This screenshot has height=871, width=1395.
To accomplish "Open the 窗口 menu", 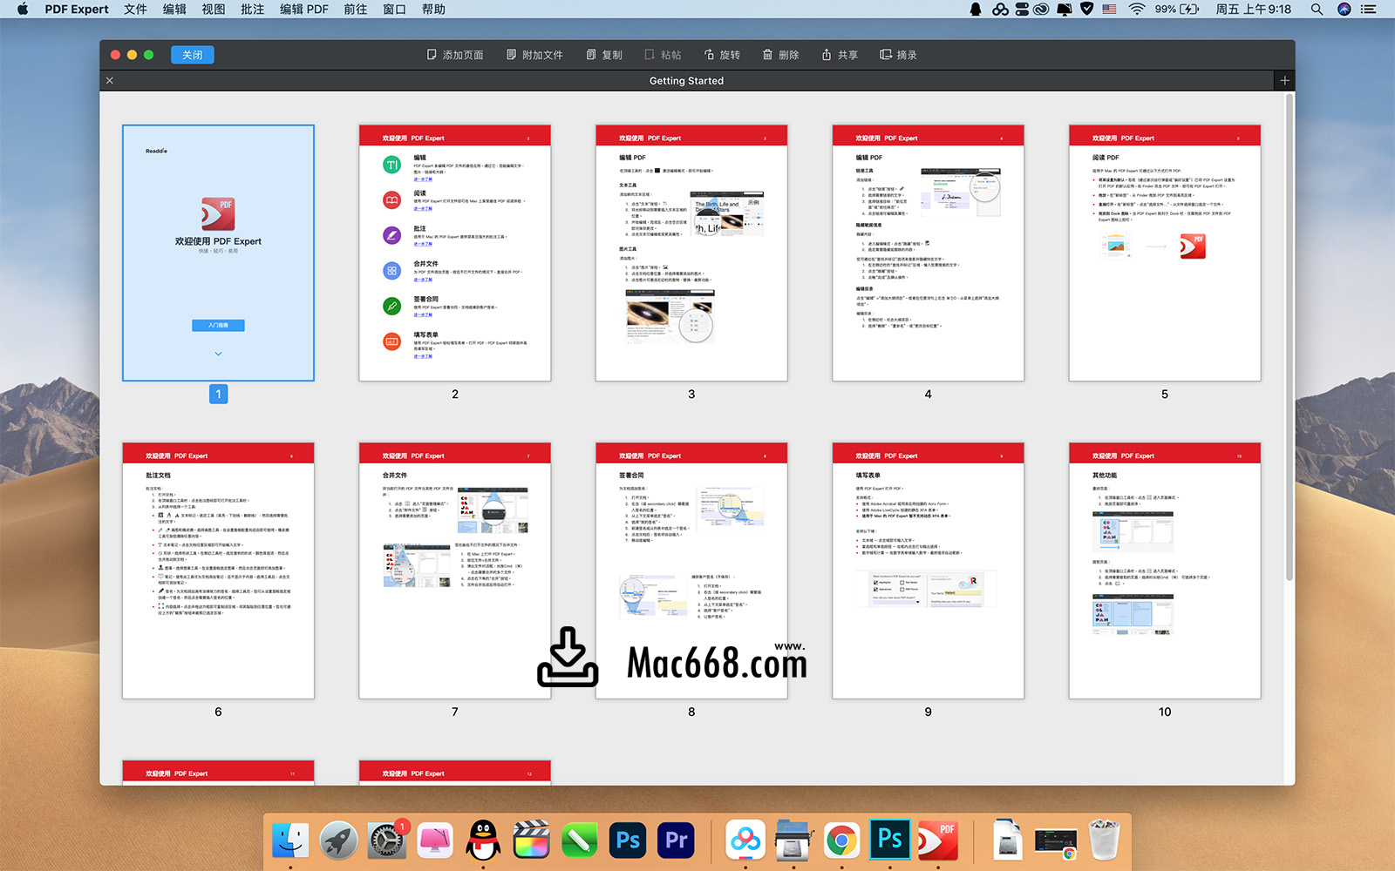I will tap(395, 9).
